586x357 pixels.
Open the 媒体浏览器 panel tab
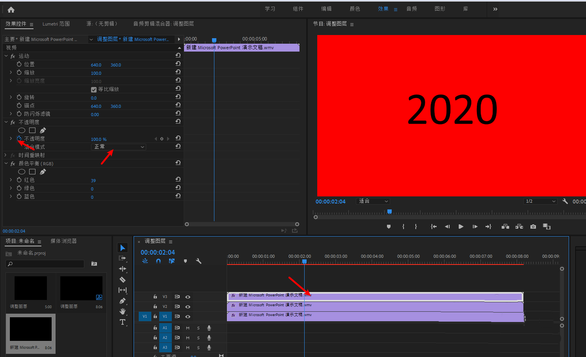pos(63,241)
